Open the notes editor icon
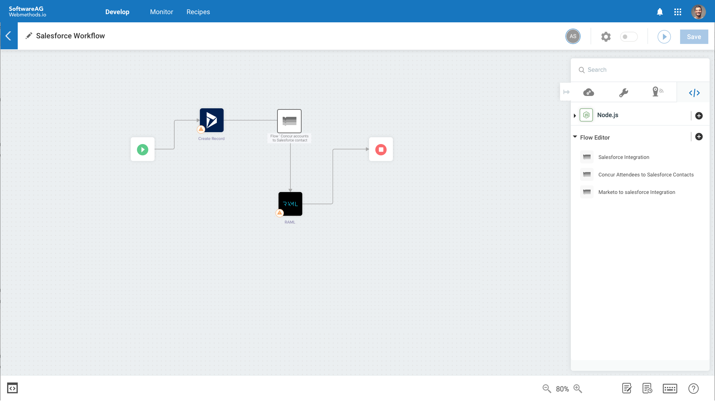Screen dimensions: 715x402 pos(627,389)
